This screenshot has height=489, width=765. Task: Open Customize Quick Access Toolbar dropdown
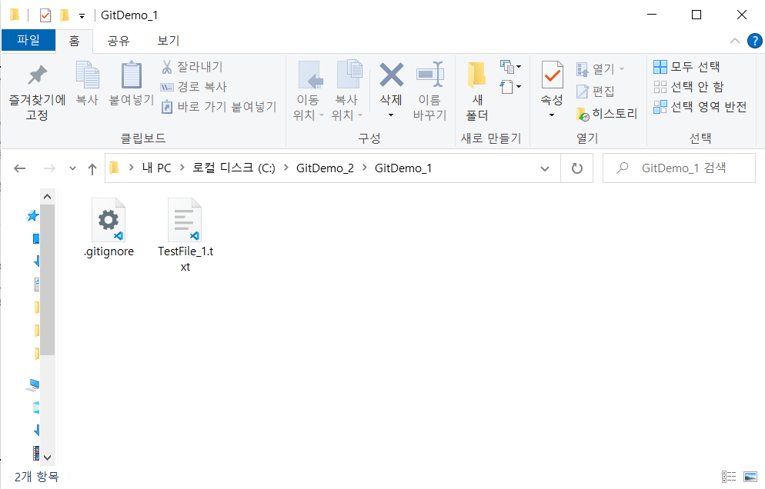82,16
